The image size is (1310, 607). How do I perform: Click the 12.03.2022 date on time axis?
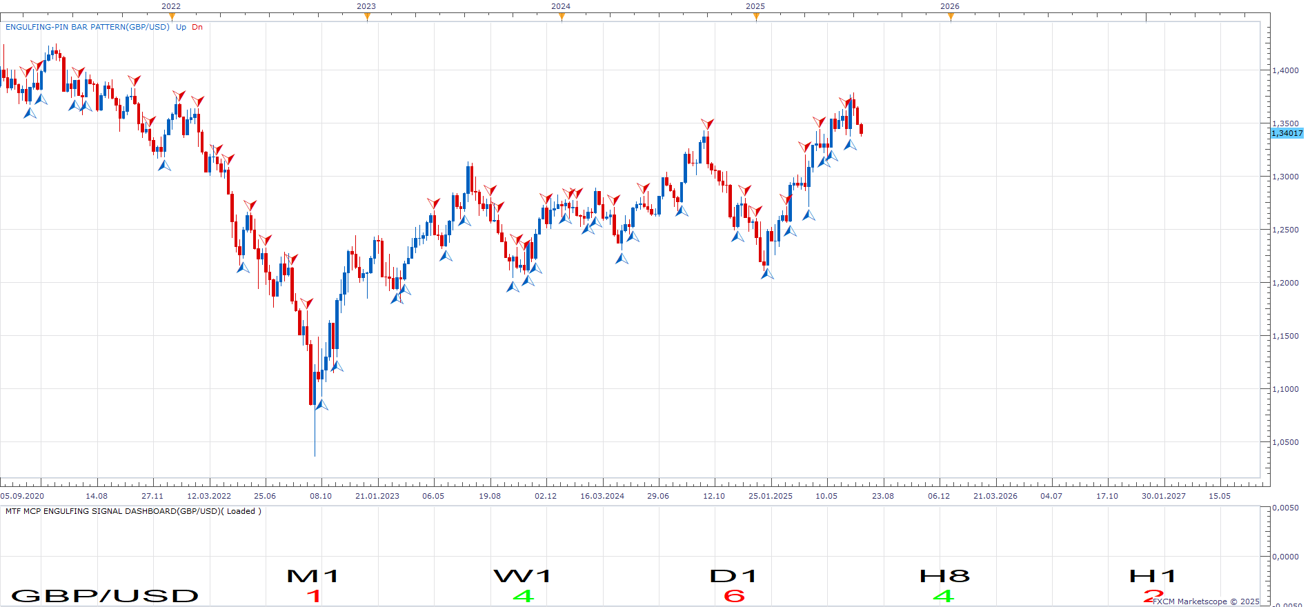point(209,496)
